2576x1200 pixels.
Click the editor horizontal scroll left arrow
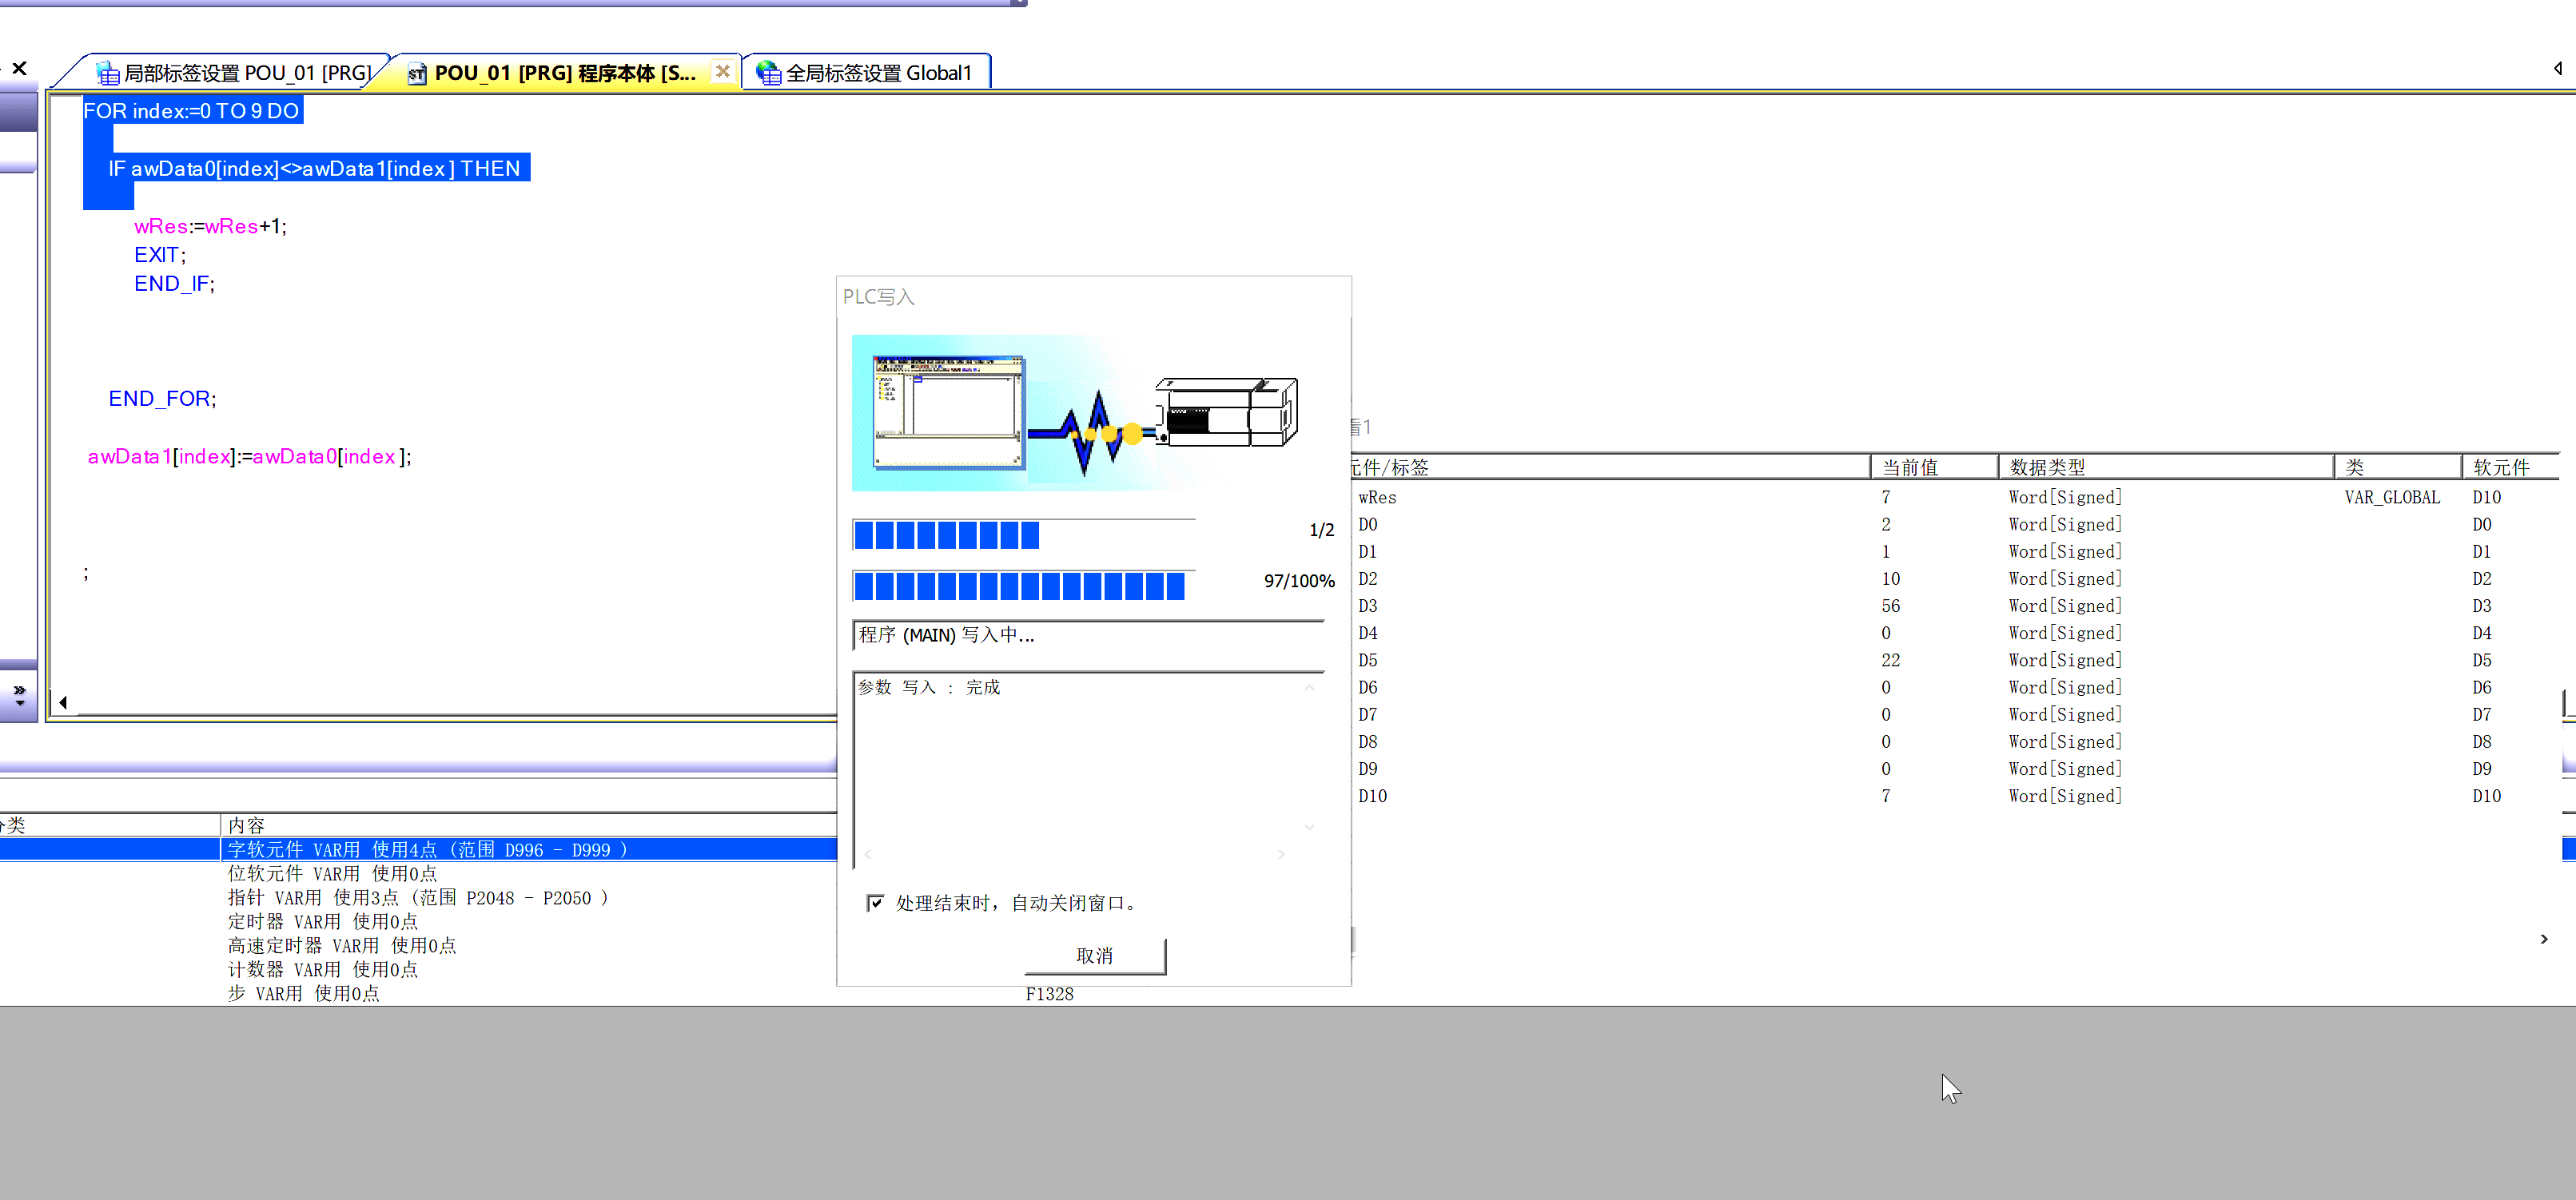[63, 703]
